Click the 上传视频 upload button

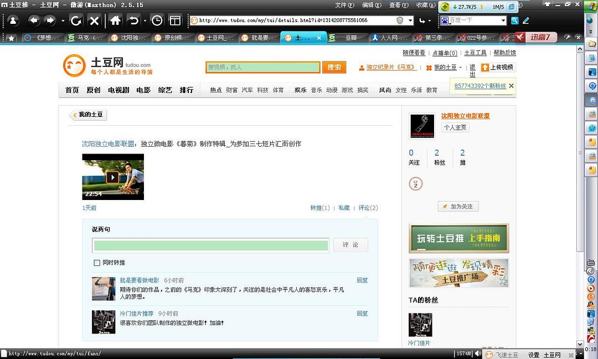(x=497, y=67)
